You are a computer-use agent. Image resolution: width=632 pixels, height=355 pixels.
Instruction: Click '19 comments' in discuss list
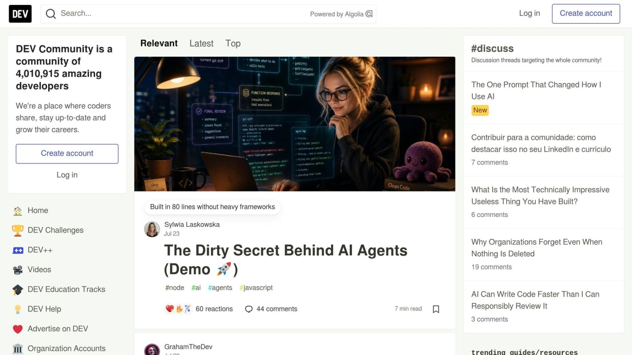click(x=491, y=267)
